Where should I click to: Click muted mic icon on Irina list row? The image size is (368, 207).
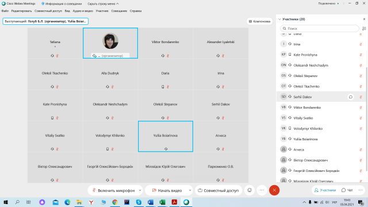(x=361, y=44)
